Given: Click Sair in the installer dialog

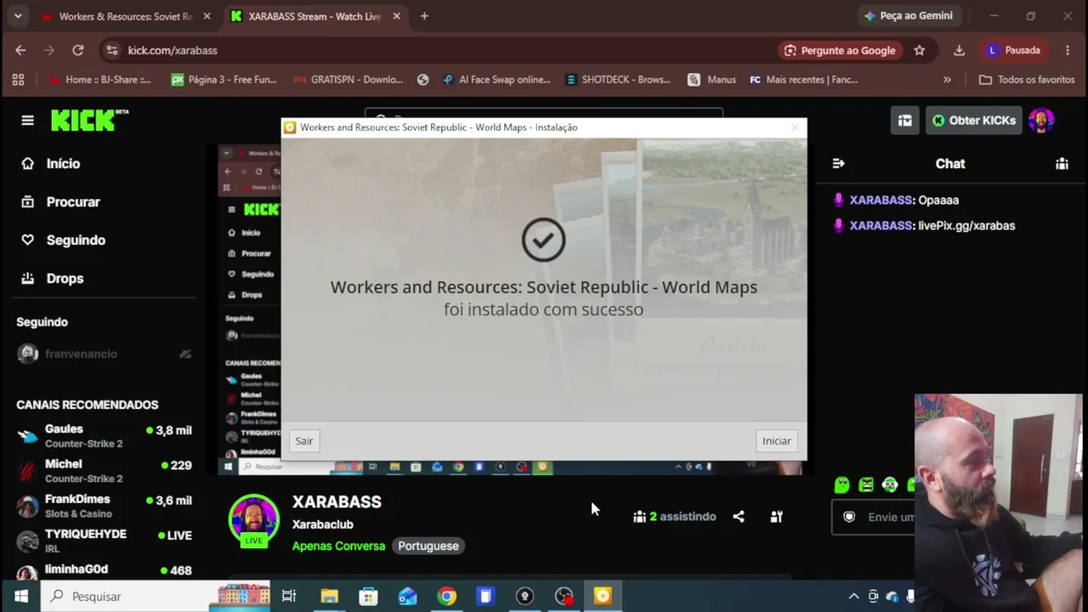Looking at the screenshot, I should 304,440.
